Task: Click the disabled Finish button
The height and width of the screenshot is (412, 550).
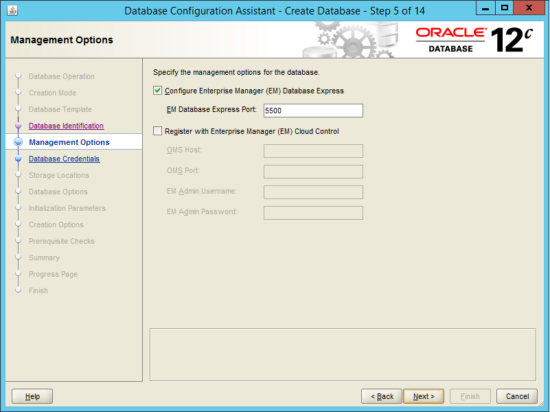Action: [470, 396]
